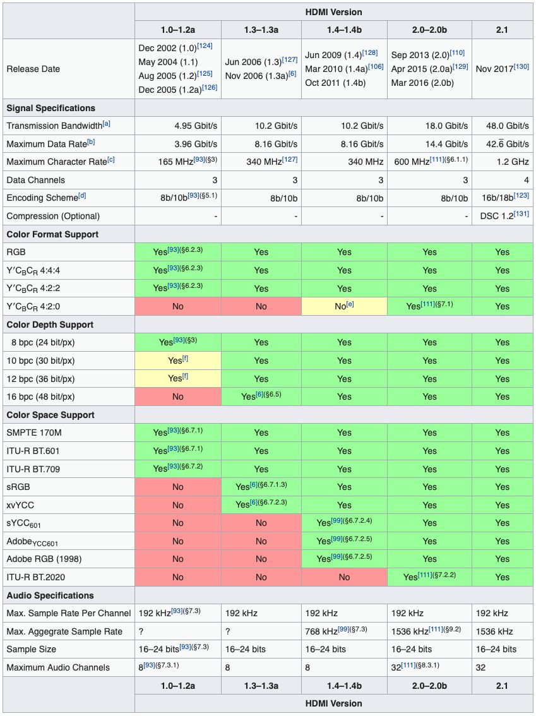Open citation 99 in Adobe RGB (1998) row
536x716 pixels.
(x=336, y=557)
